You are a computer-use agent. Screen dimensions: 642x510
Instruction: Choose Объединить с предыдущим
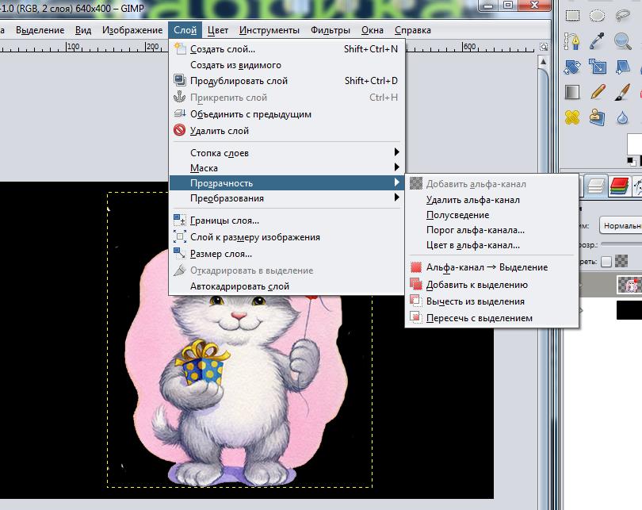tap(287, 114)
